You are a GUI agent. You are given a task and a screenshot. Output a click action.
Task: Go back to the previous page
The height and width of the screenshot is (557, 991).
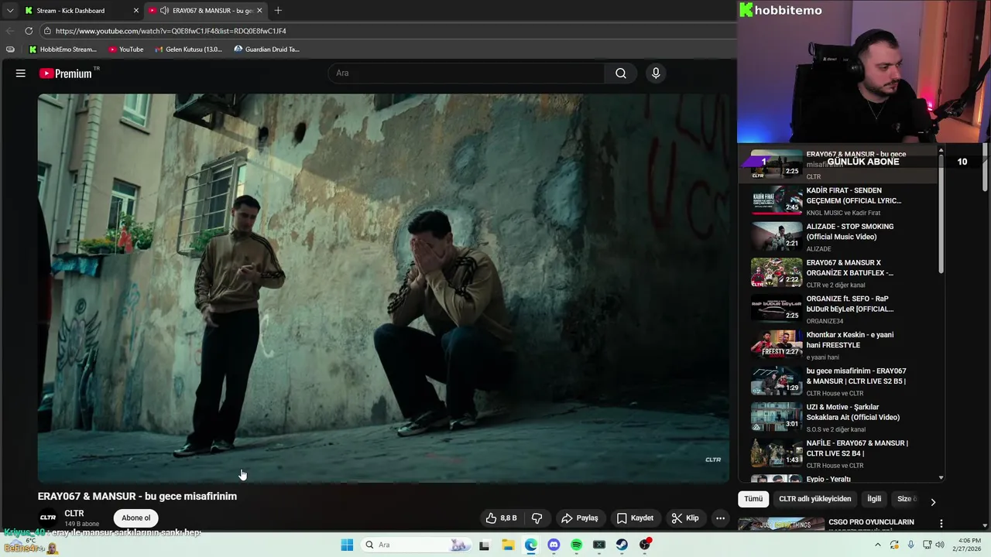[x=10, y=31]
